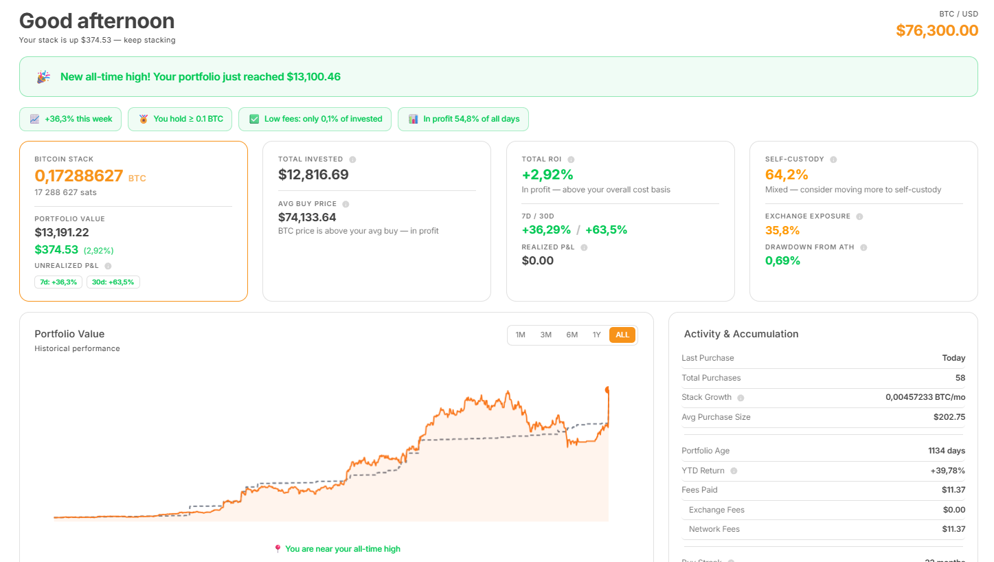994x562 pixels.
Task: Click the Avg Purchase Size value $202.75
Action: (949, 417)
